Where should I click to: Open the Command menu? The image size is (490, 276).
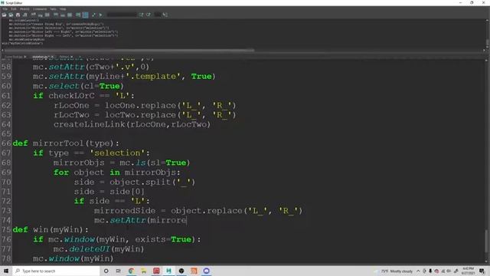tap(40, 9)
